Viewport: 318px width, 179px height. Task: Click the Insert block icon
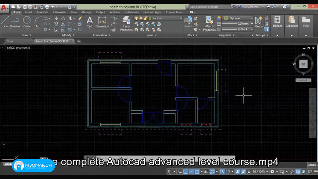click(x=188, y=22)
